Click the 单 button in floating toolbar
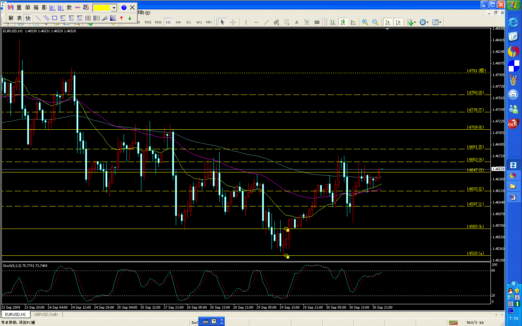Screen dimensions: 522x326 [28, 8]
